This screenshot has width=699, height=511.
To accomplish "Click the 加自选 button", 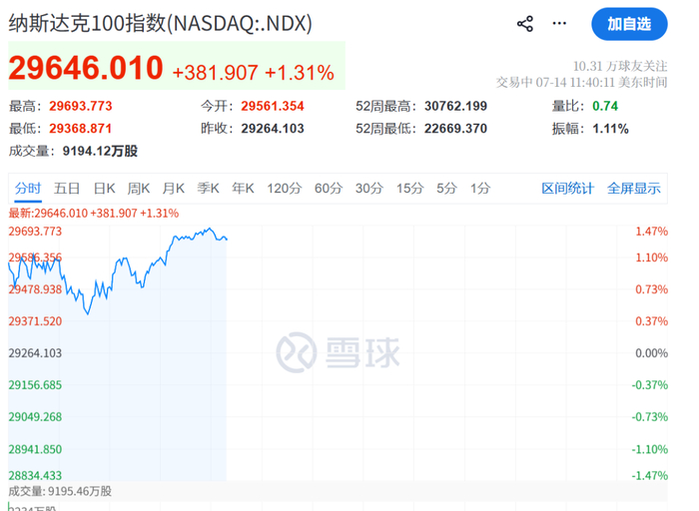I will click(629, 24).
